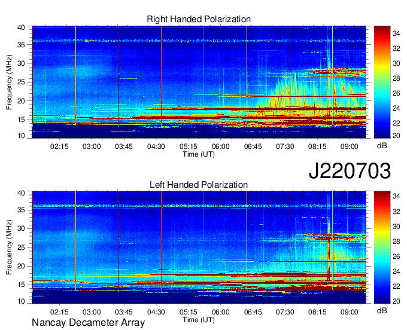The height and width of the screenshot is (330, 407).
Task: Click the 09:00 tick label on bottom plot
Action: [350, 312]
